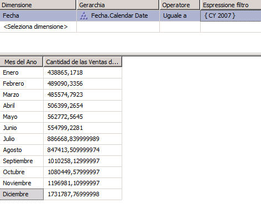Select the Febrero row label
Image resolution: width=261 pixels, height=204 pixels.
22,83
